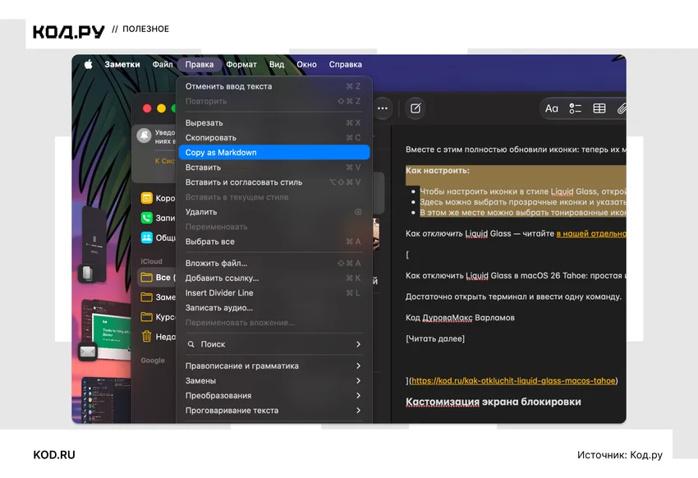Choose Insert Divider Line

pyautogui.click(x=273, y=293)
